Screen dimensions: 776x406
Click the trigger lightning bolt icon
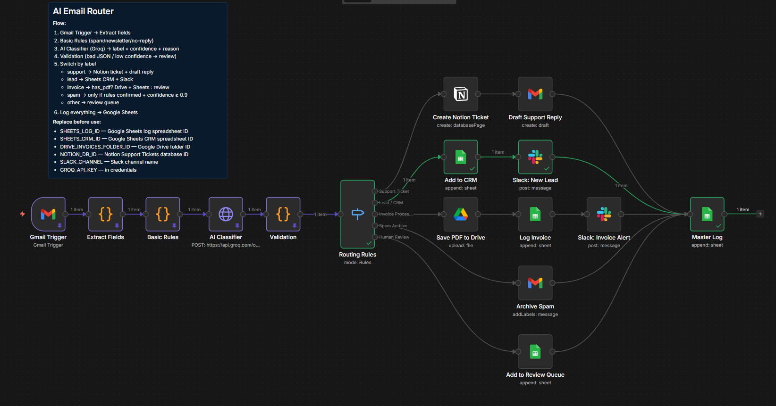click(x=22, y=214)
